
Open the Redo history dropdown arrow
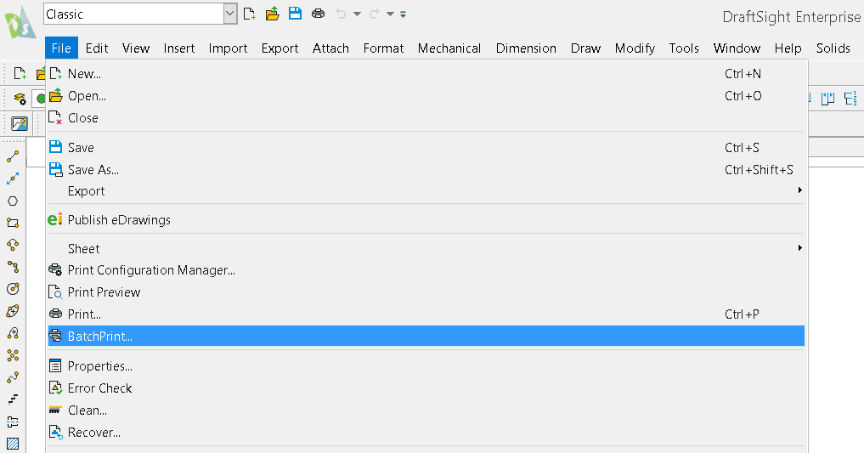click(390, 14)
